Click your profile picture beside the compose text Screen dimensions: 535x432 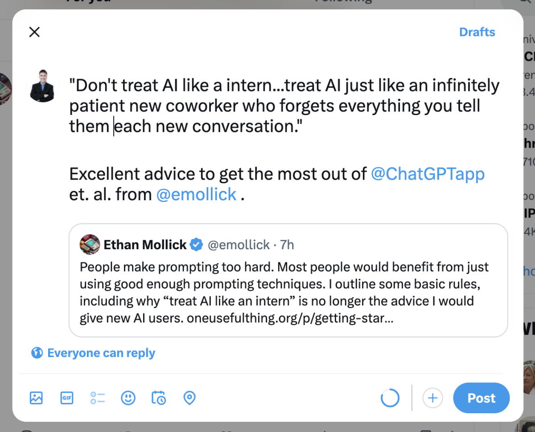tap(42, 86)
